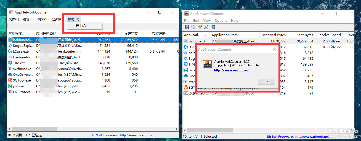This screenshot has height=141, width=361.
Task: Open the File menu in English window
Action: [x=187, y=20]
